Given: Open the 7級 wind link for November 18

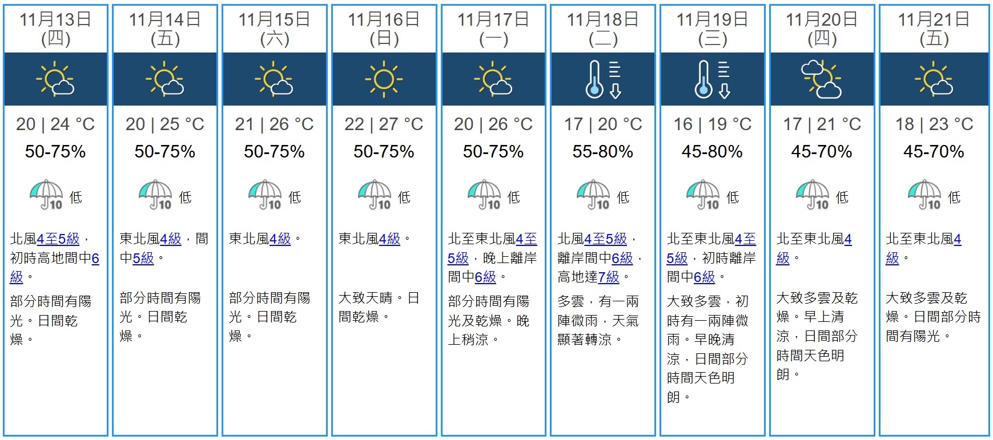Looking at the screenshot, I should pyautogui.click(x=608, y=277).
